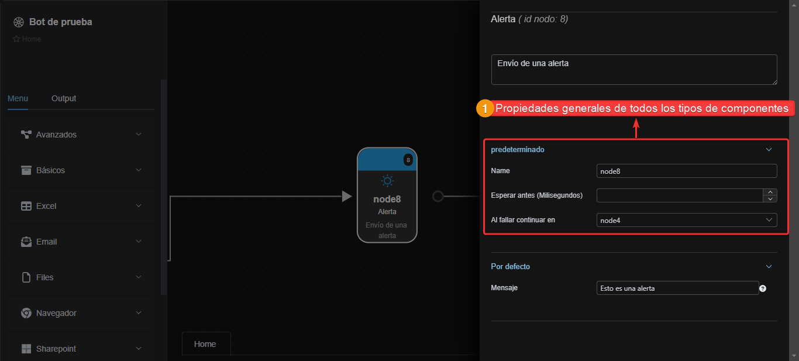
Task: Click the Alerta (id nodo: 8) heading
Action: point(529,19)
